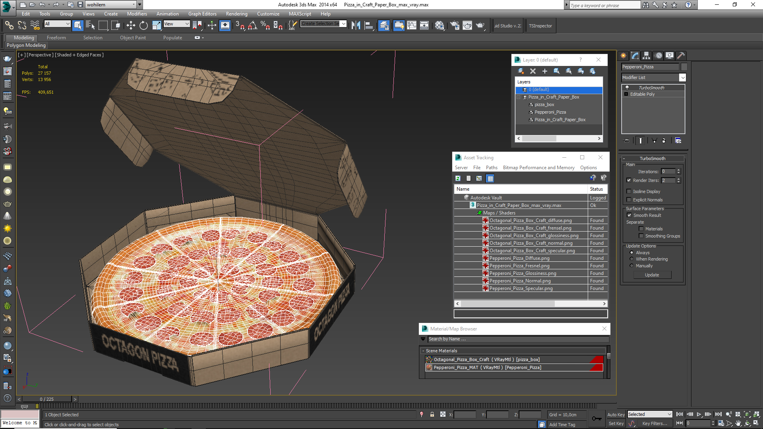This screenshot has width=763, height=429.
Task: Open the Rendering menu
Action: click(x=236, y=14)
